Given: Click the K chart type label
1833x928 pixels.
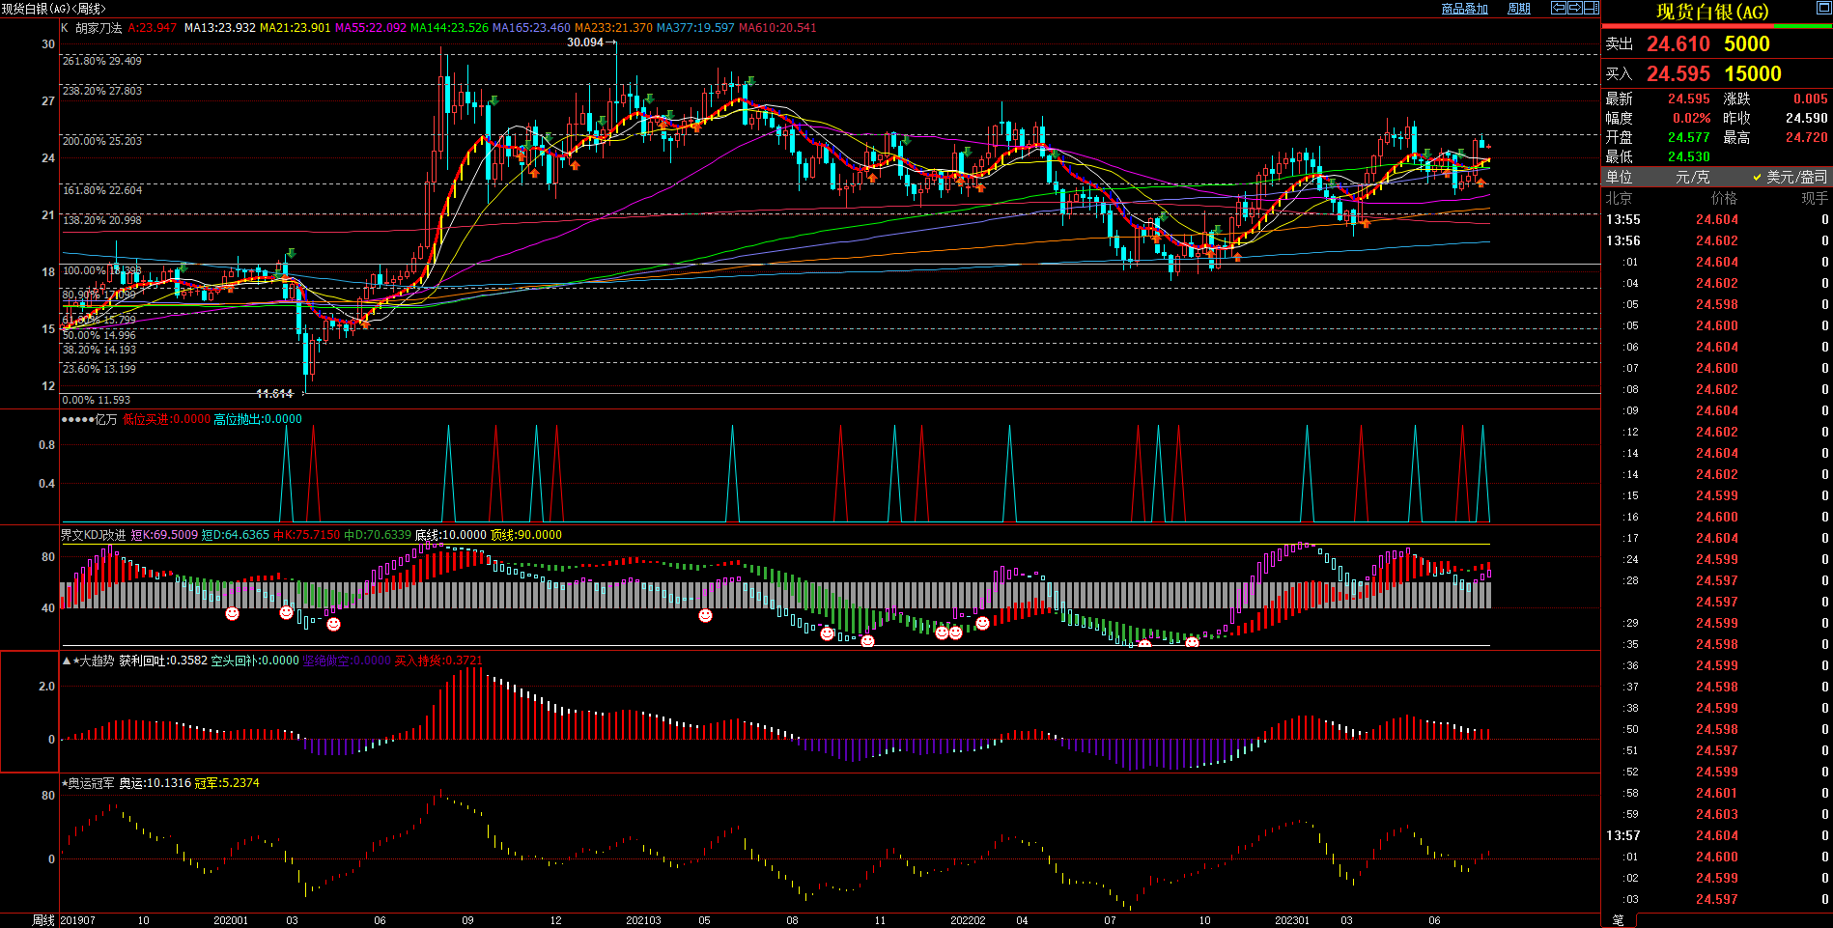Looking at the screenshot, I should [65, 28].
